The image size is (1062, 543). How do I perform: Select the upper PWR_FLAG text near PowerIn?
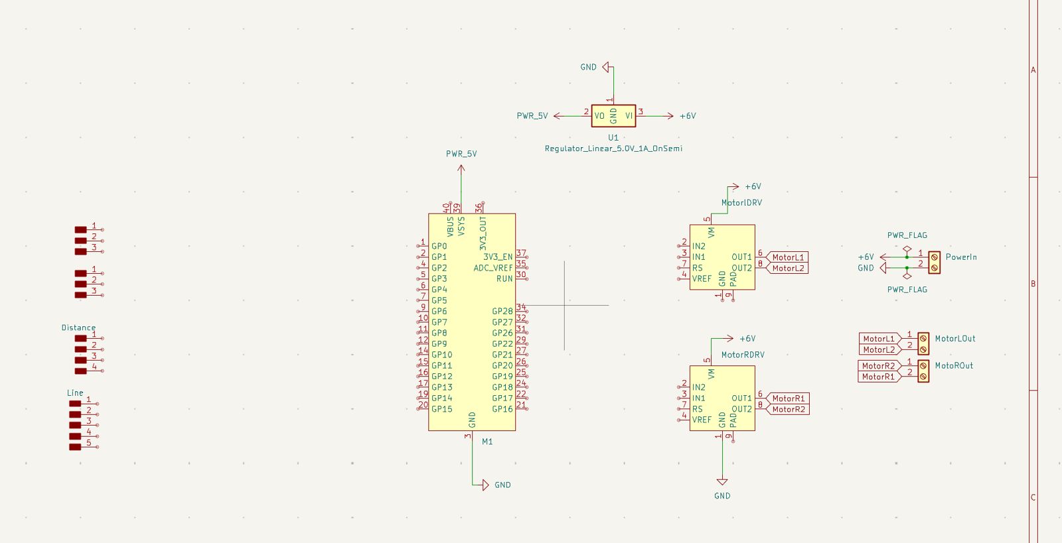[x=907, y=235]
